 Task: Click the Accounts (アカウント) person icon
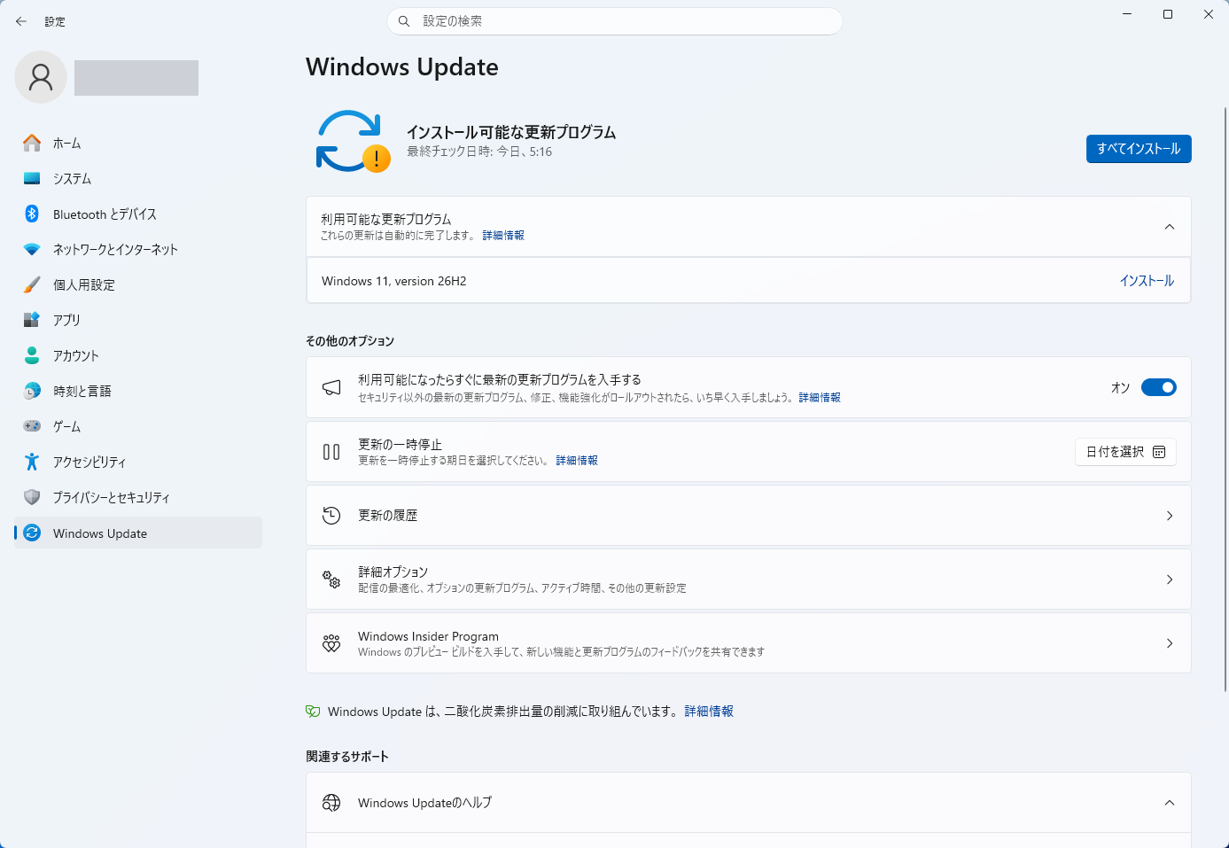[32, 355]
